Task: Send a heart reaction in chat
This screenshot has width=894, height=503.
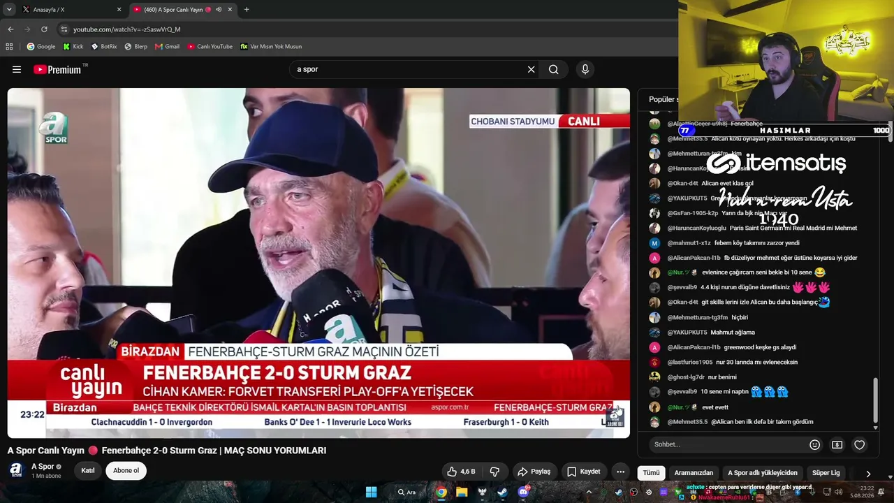Action: click(860, 444)
